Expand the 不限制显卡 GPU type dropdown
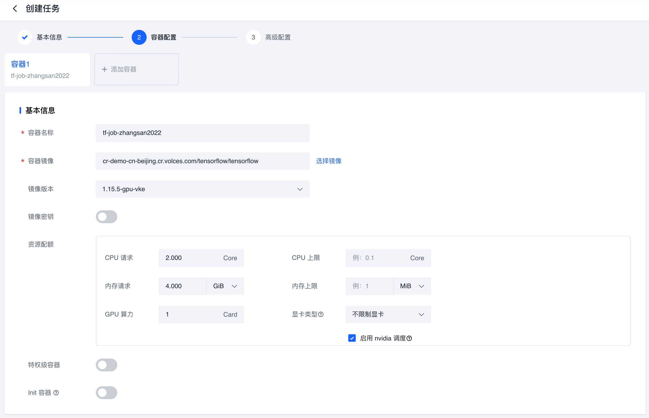Screen dimensions: 649x418 (x=388, y=314)
